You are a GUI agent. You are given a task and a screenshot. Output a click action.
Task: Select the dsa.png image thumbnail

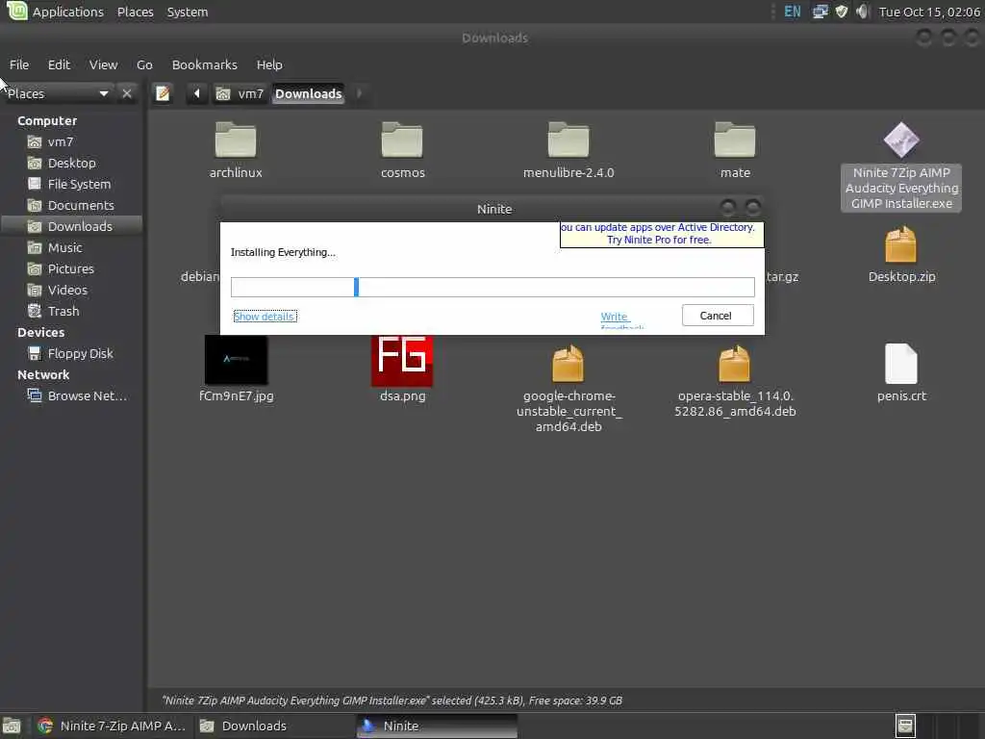coord(402,361)
